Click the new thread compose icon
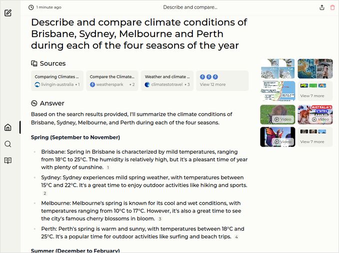The height and width of the screenshot is (253, 339). [8, 13]
